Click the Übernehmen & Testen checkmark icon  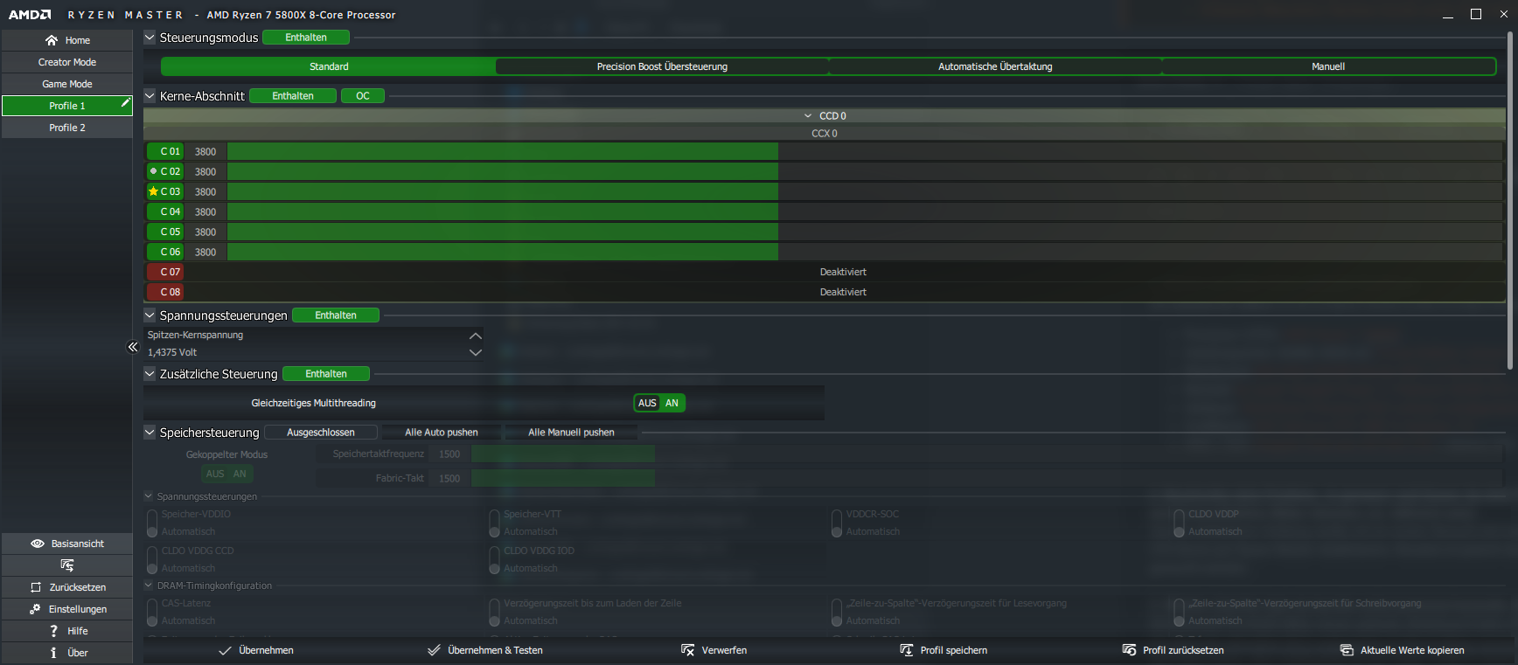coord(434,650)
